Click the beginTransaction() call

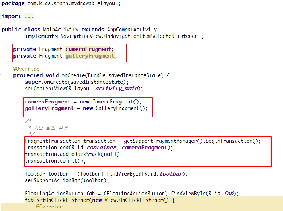tap(232, 141)
